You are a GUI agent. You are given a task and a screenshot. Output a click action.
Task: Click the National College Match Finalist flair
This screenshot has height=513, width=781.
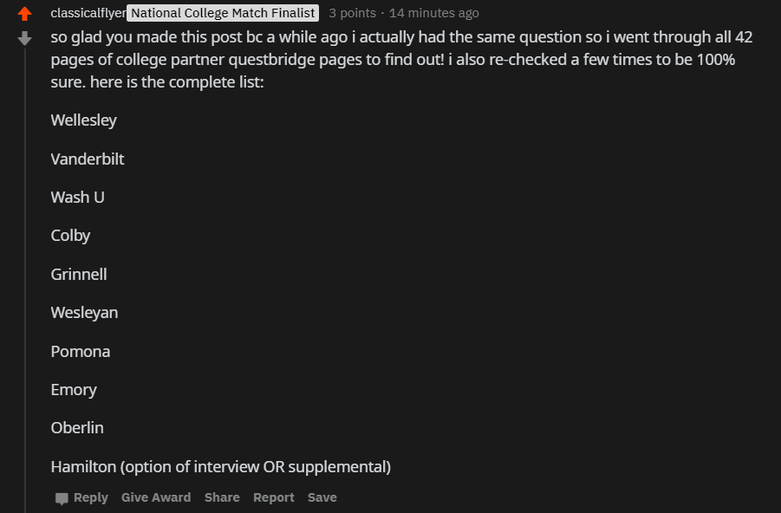pos(222,12)
